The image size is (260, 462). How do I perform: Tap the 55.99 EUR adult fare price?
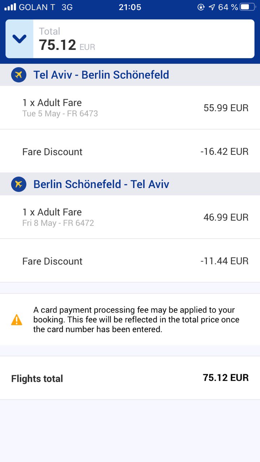tap(226, 108)
